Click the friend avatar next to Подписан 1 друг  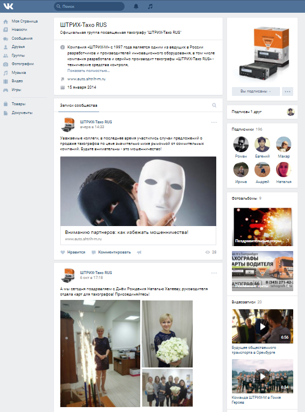[290, 112]
